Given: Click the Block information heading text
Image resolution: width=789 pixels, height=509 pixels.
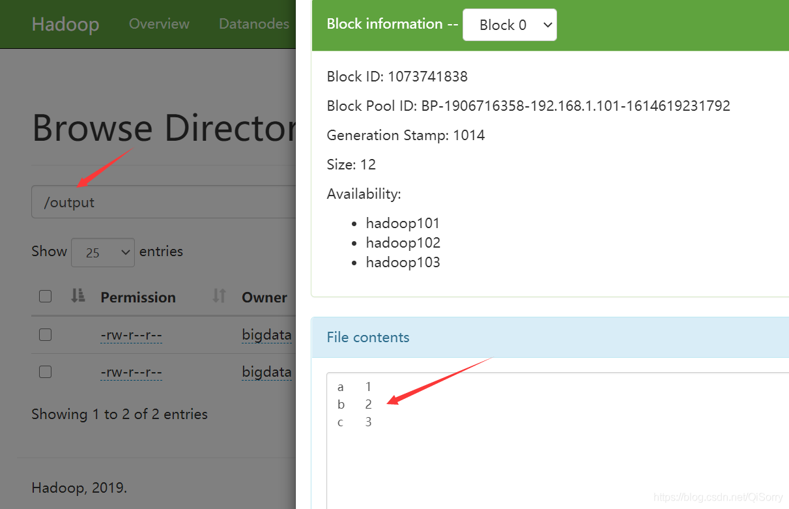Looking at the screenshot, I should (x=392, y=24).
